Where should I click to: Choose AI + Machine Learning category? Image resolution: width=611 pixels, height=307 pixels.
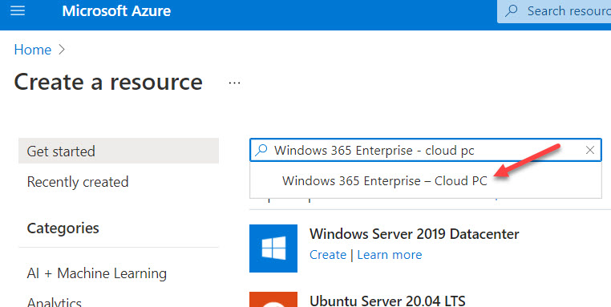coord(97,273)
